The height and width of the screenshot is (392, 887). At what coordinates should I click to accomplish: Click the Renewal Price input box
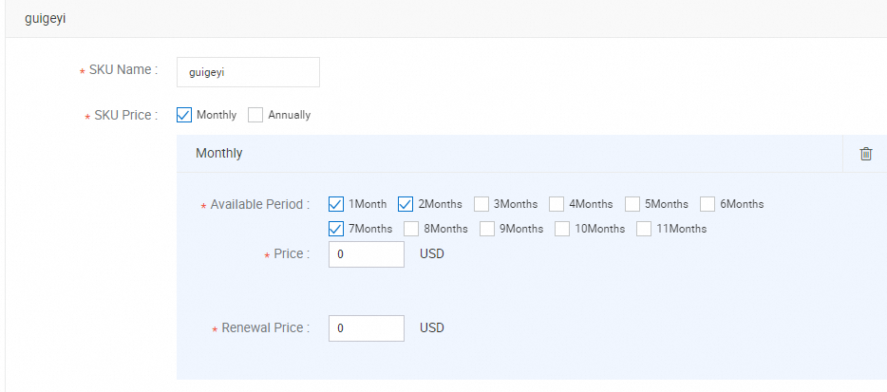366,328
